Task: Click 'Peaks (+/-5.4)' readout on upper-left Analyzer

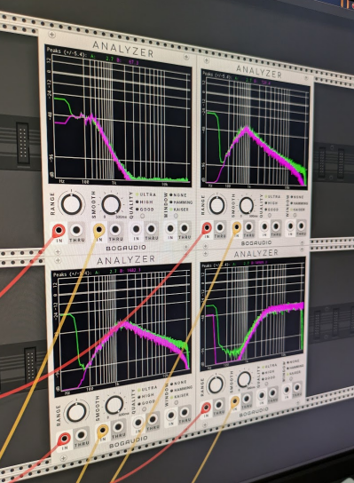Action: [66, 52]
